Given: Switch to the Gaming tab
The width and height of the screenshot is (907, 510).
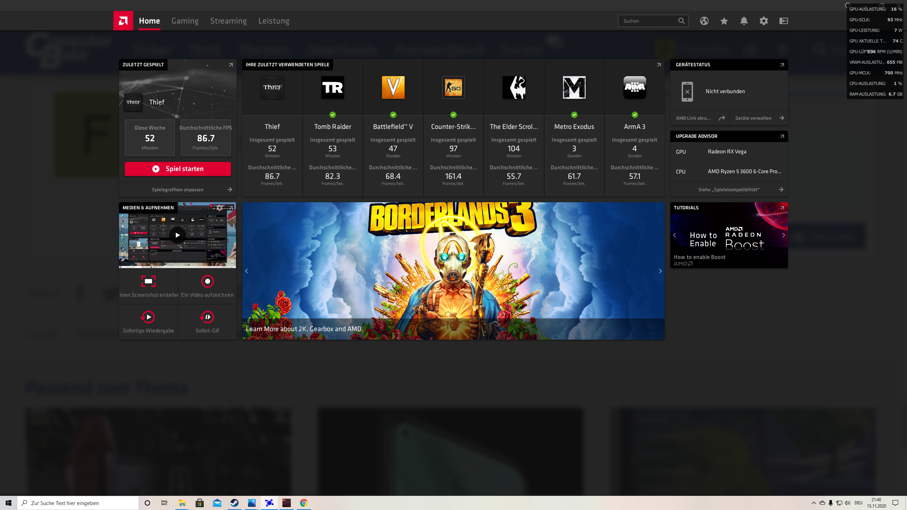Looking at the screenshot, I should click(x=185, y=21).
